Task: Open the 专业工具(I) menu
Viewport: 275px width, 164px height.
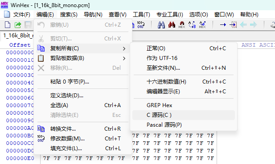Action: pos(170,15)
